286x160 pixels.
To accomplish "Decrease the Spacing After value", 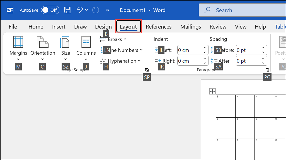I will point(263,63).
